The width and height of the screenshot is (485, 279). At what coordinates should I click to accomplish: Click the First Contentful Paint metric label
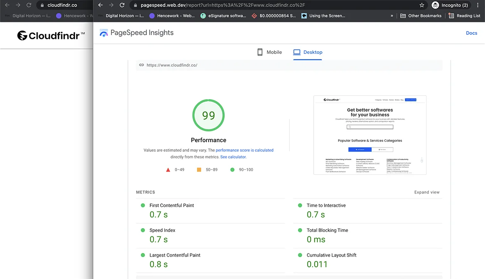coord(172,205)
